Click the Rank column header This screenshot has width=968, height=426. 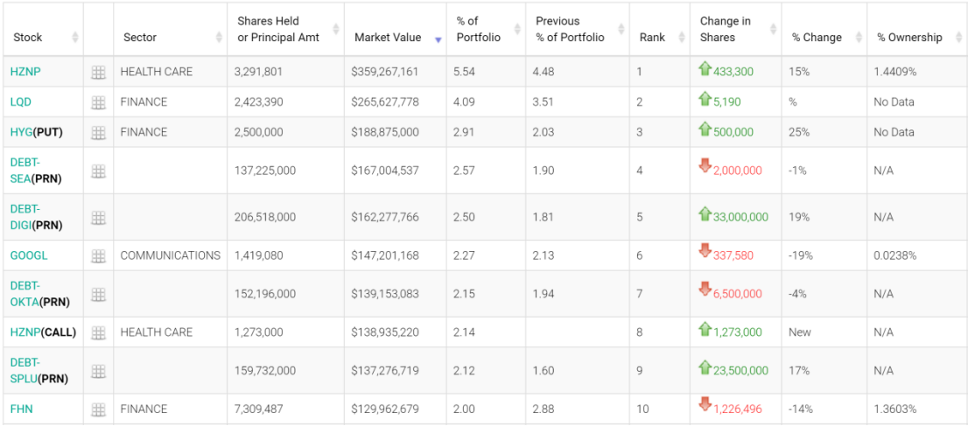coord(652,38)
